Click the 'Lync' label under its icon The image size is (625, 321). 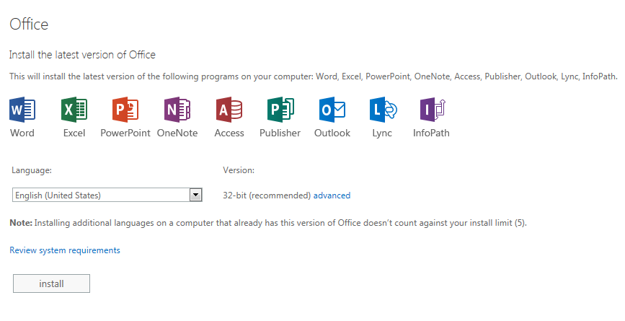coord(382,133)
